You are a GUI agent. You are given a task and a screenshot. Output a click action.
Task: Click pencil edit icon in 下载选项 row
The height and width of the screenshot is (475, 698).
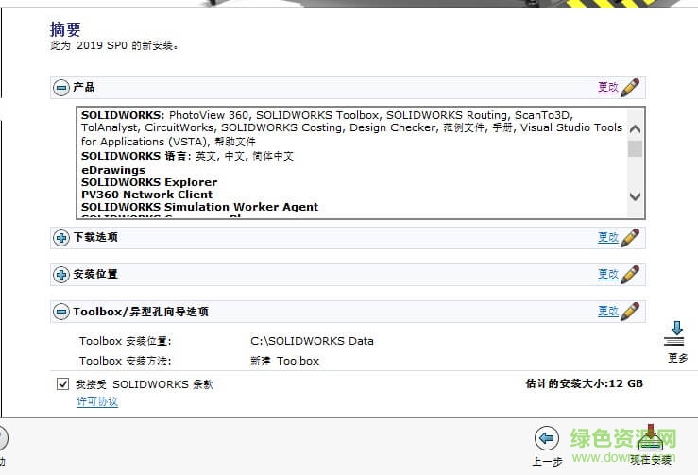pos(630,237)
